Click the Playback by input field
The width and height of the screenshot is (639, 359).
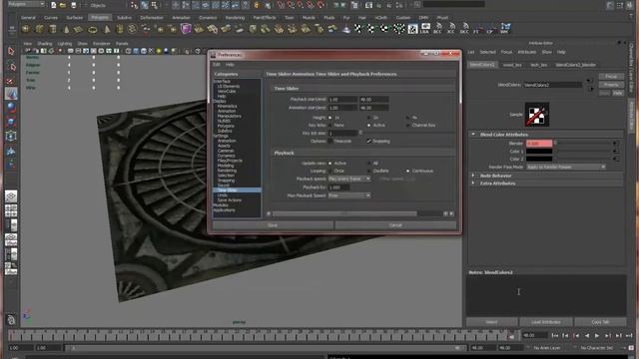(338, 187)
